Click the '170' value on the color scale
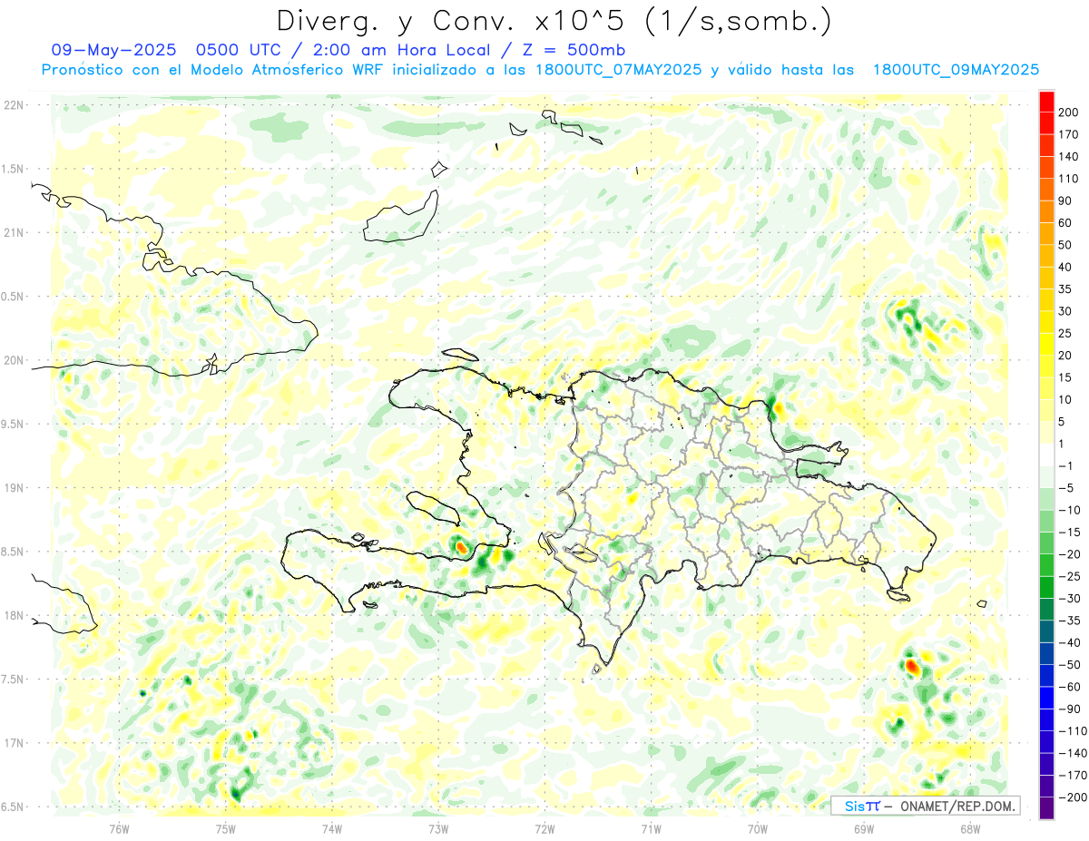Screen dimensions: 1089x841 tap(1069, 135)
